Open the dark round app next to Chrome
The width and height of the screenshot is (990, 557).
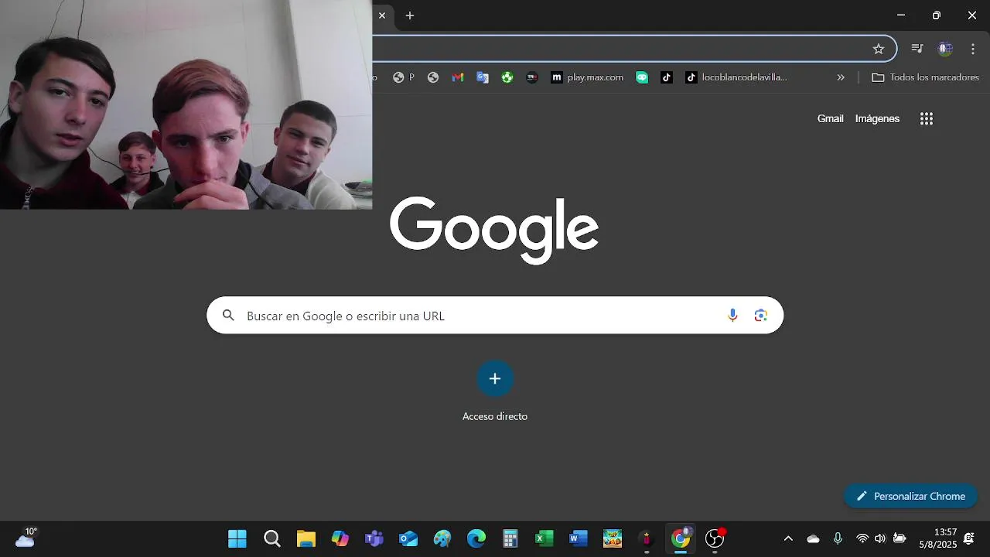point(647,538)
